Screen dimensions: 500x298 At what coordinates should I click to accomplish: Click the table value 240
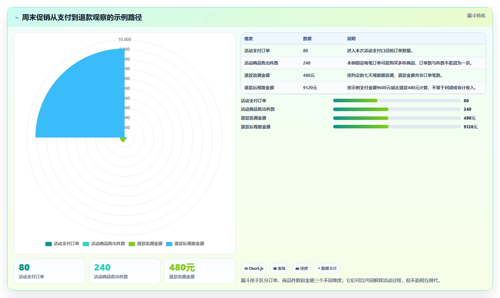[x=307, y=63]
